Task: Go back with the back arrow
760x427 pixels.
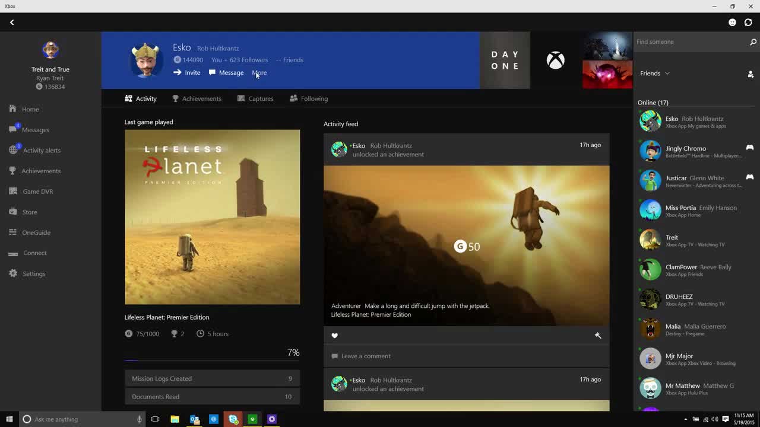Action: pyautogui.click(x=12, y=22)
